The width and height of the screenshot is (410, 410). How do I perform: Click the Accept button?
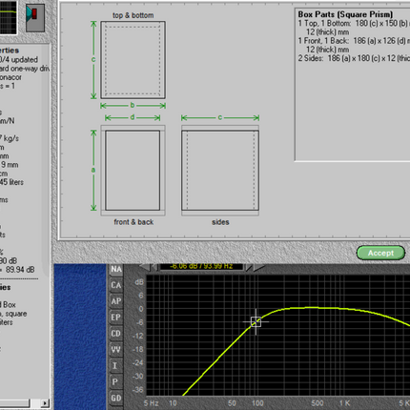(380, 253)
